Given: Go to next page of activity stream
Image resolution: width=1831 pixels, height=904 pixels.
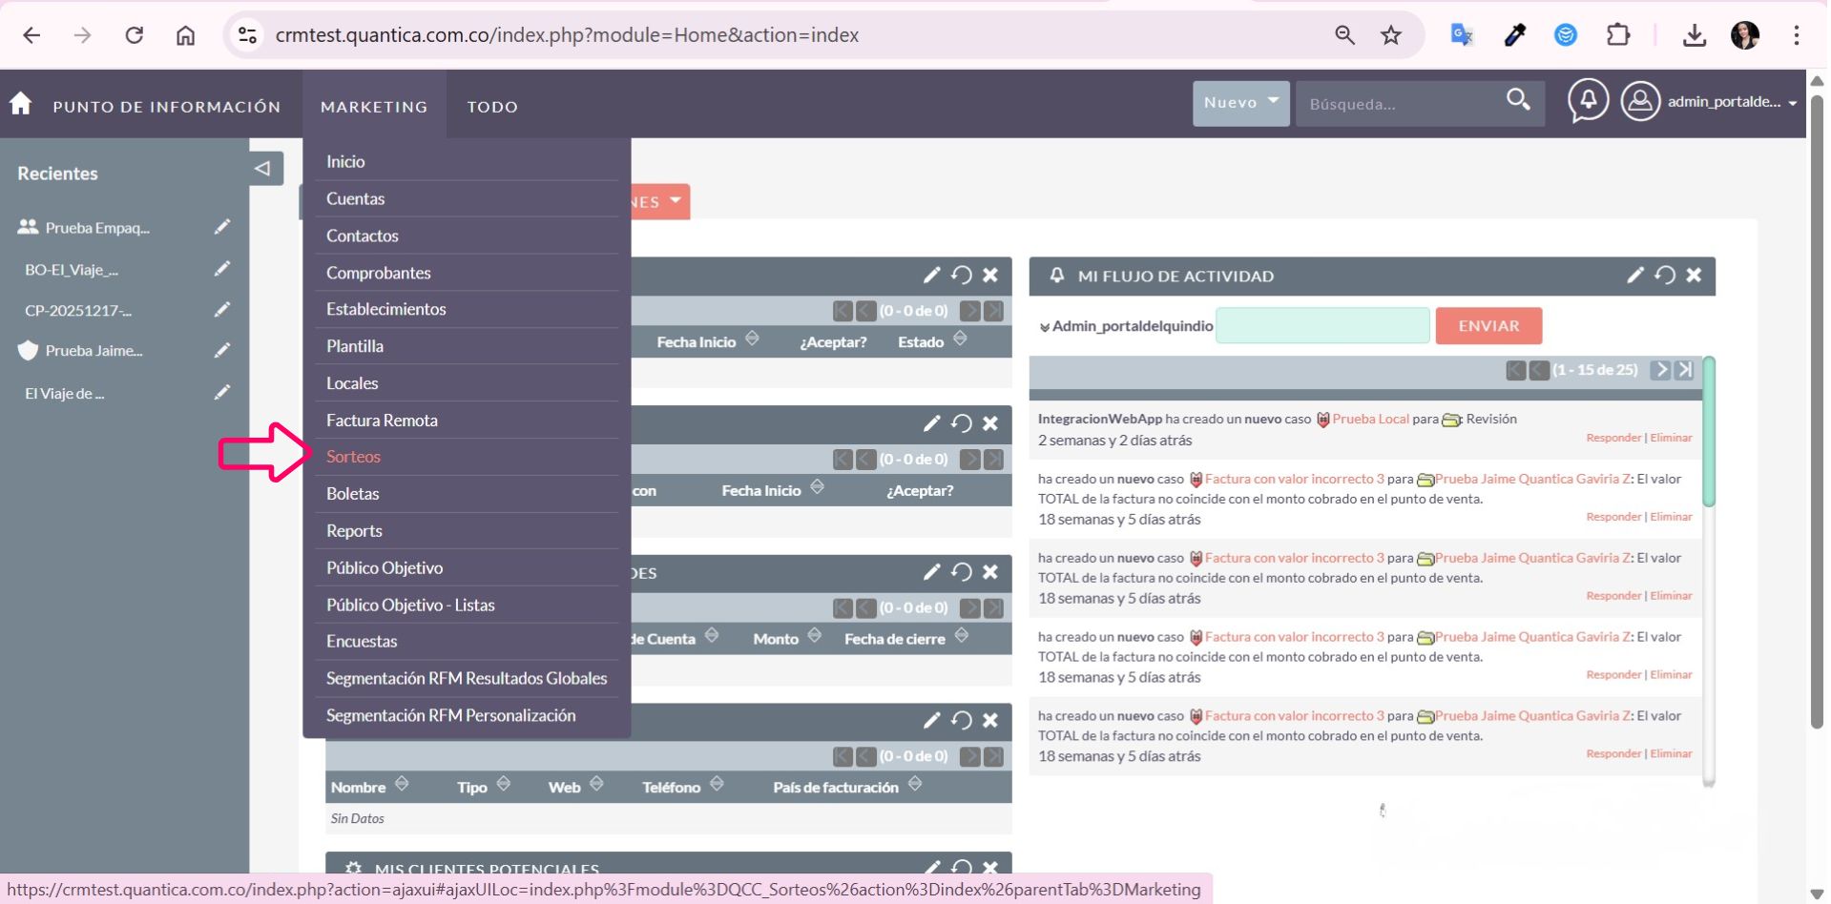Looking at the screenshot, I should click(x=1661, y=370).
